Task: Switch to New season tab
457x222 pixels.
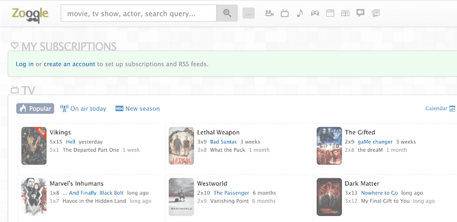Action: point(137,109)
